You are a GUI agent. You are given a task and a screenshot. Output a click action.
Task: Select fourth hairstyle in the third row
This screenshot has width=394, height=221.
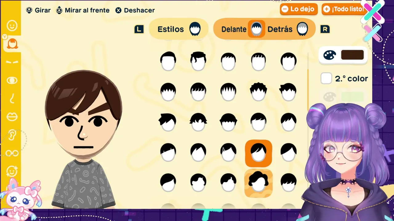pyautogui.click(x=259, y=122)
